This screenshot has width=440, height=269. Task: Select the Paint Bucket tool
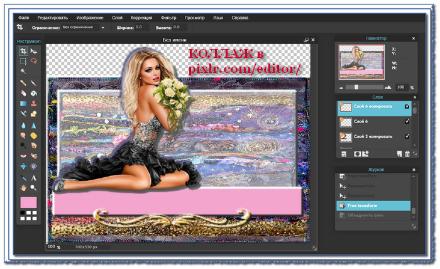tap(34, 93)
